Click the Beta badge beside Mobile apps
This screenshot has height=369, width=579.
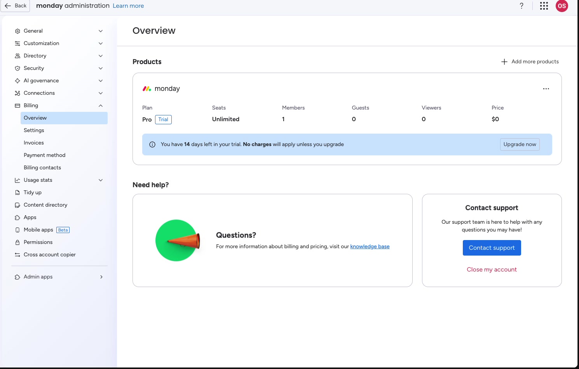[x=63, y=230]
